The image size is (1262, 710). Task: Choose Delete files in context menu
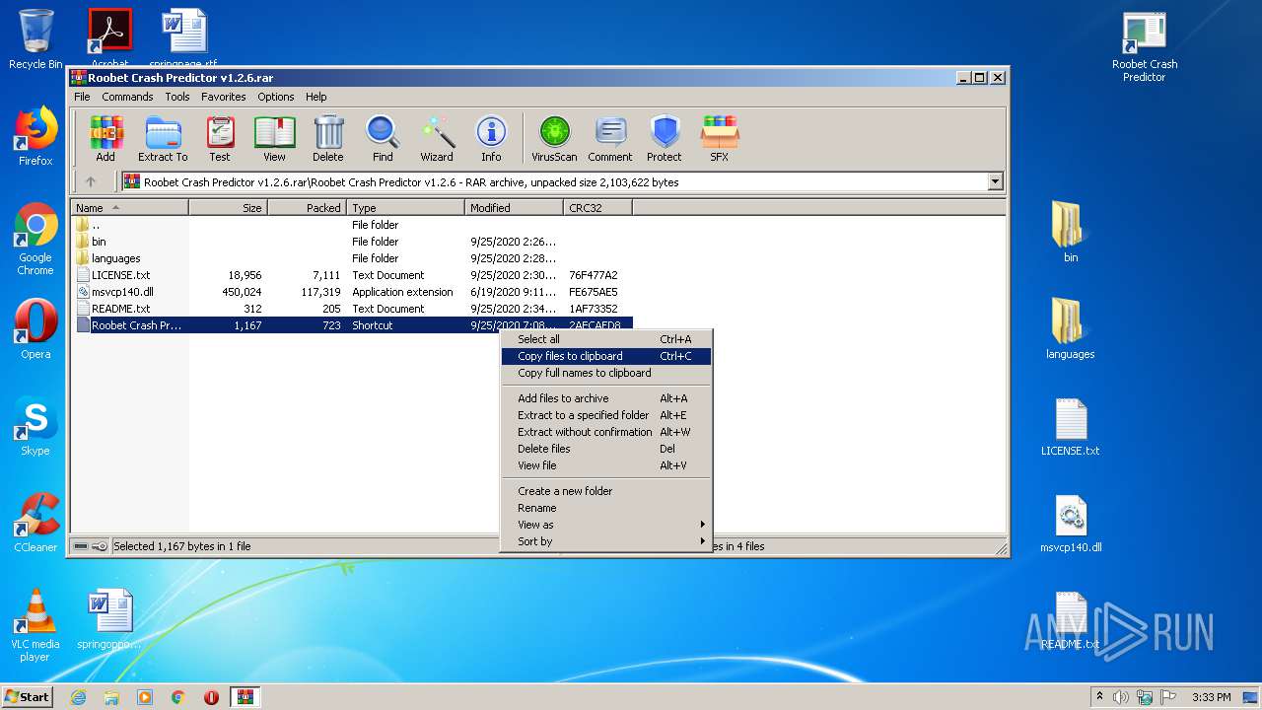(x=605, y=449)
